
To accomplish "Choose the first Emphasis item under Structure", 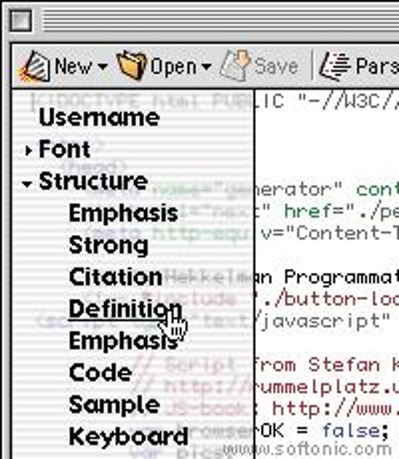I will (124, 213).
